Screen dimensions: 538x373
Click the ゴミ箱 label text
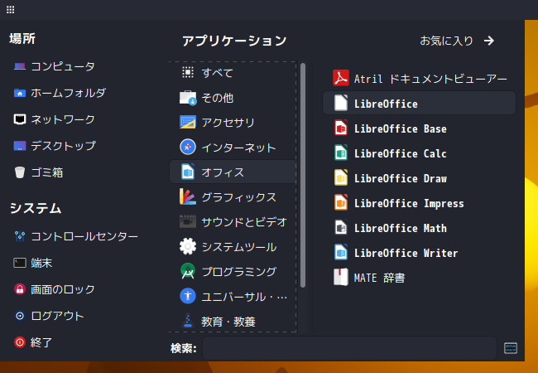click(47, 172)
